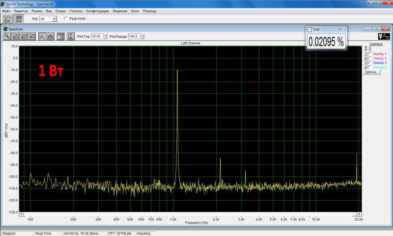Open the plot options dialog icon
393x236 pixels.
coord(60,36)
